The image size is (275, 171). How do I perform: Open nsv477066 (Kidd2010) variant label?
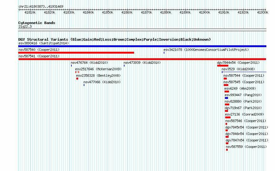(x=102, y=82)
